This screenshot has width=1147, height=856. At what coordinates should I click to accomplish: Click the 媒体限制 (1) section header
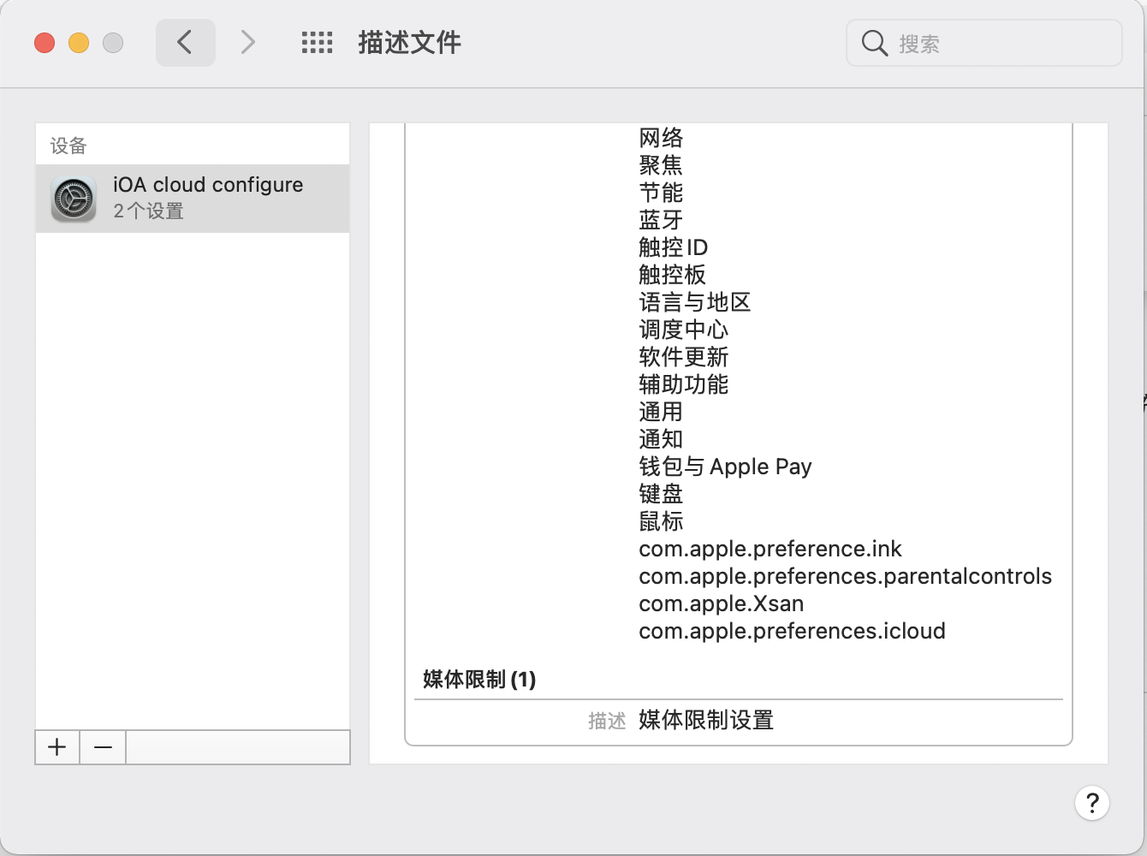click(479, 680)
